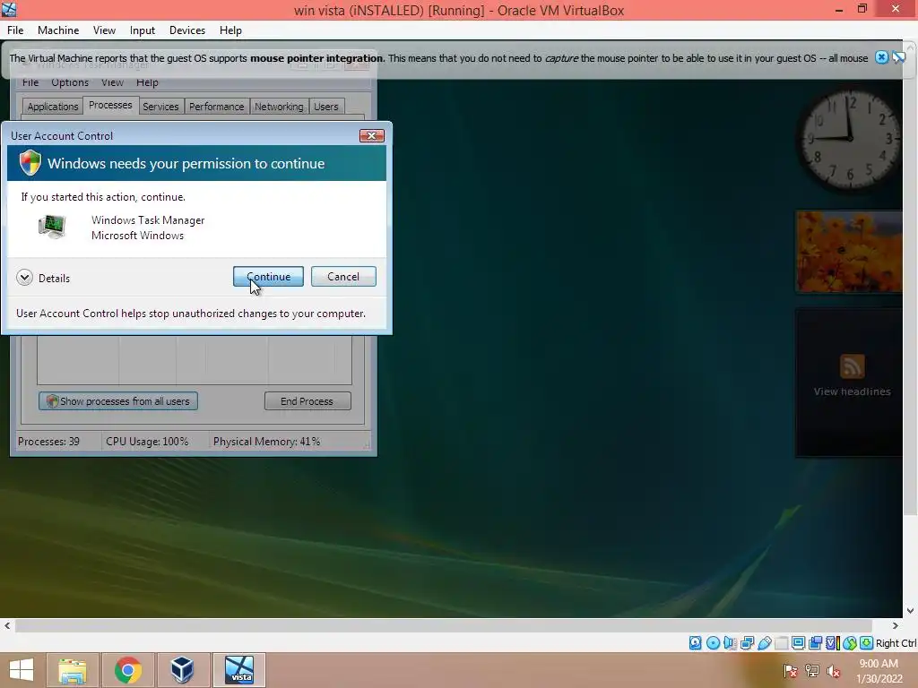Image resolution: width=918 pixels, height=688 pixels.
Task: Switch to the Users tab
Action: click(326, 107)
